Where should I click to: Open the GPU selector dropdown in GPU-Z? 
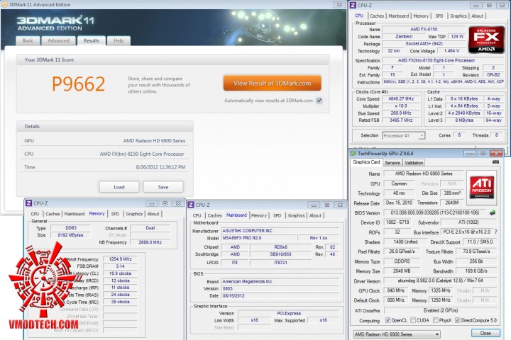(397, 334)
